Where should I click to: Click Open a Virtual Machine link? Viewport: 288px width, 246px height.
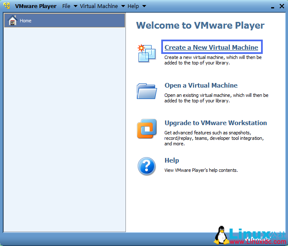[x=201, y=86]
